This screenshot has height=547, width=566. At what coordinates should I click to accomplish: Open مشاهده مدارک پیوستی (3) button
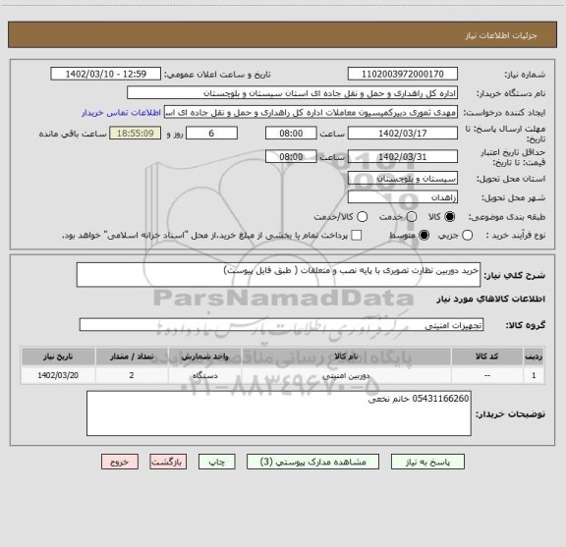312,462
